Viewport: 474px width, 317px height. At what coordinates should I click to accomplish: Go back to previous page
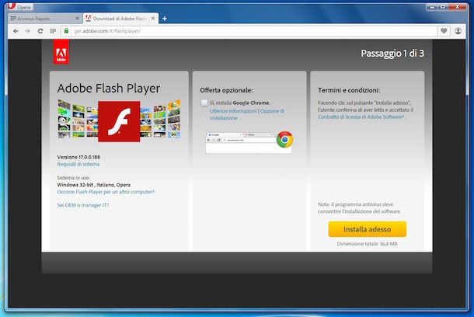tap(16, 31)
